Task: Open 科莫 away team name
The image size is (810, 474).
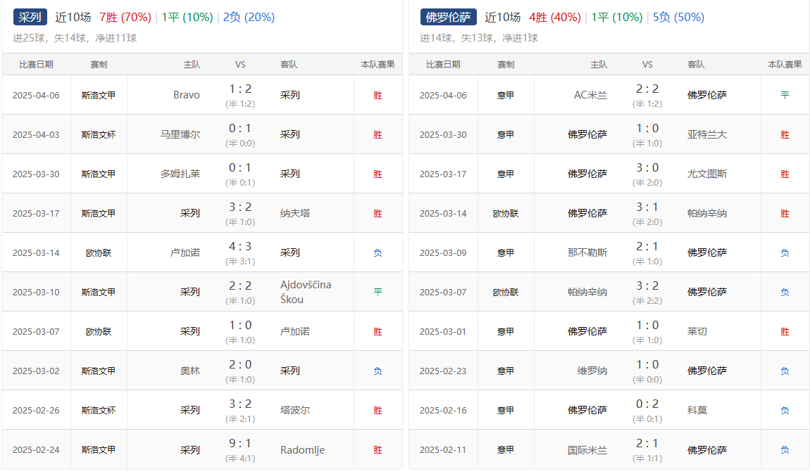Action: coord(697,410)
